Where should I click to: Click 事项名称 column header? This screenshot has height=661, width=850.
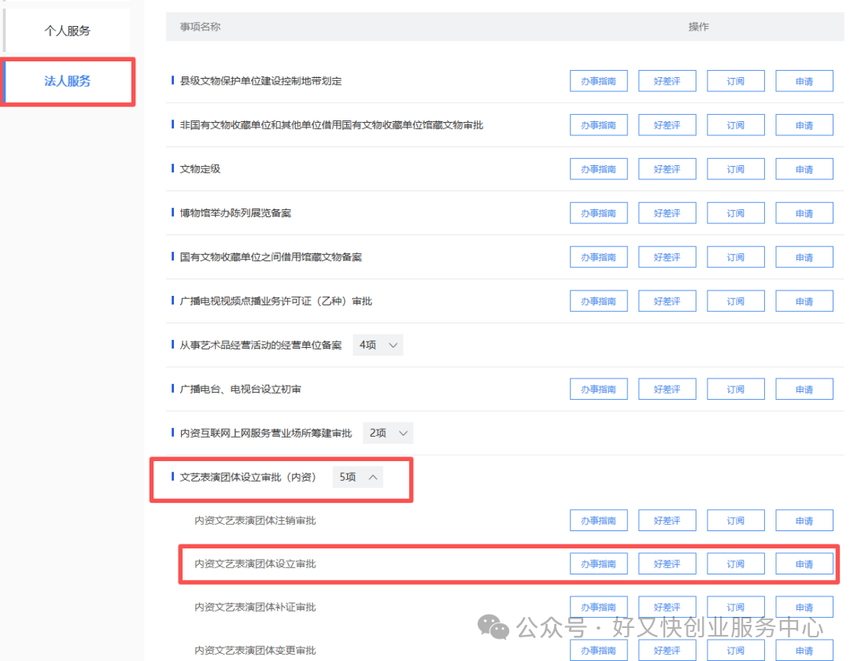[200, 27]
